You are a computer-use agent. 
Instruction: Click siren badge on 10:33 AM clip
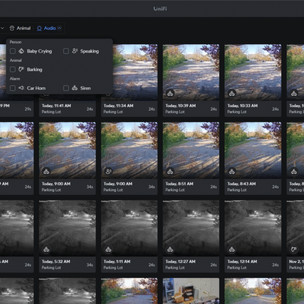click(232, 94)
